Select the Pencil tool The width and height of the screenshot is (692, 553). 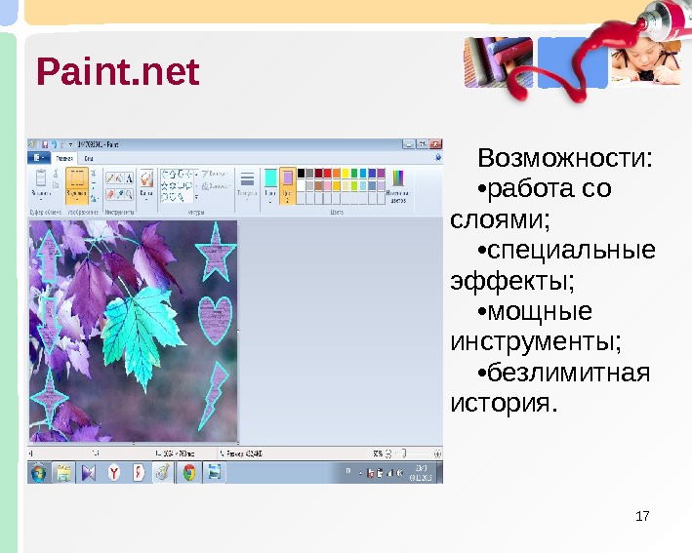coord(110,178)
